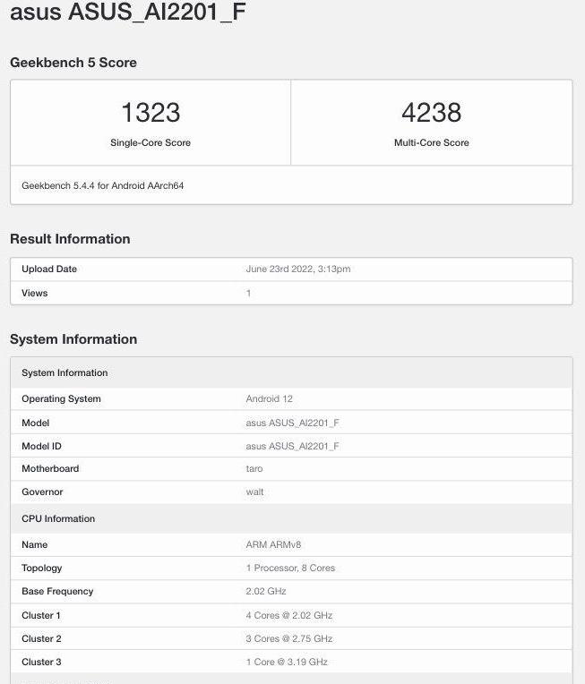Click the Result Information heading

70,239
